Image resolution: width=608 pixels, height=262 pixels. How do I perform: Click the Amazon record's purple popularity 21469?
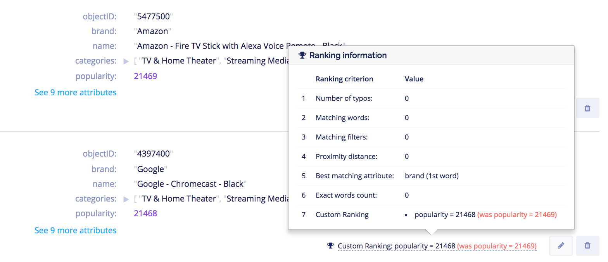145,76
